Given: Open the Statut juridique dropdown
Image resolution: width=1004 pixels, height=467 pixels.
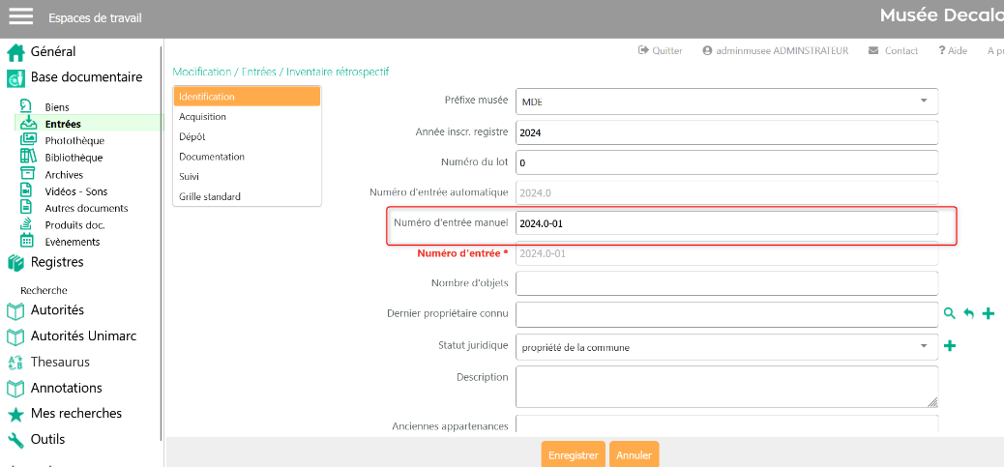Looking at the screenshot, I should [x=923, y=346].
